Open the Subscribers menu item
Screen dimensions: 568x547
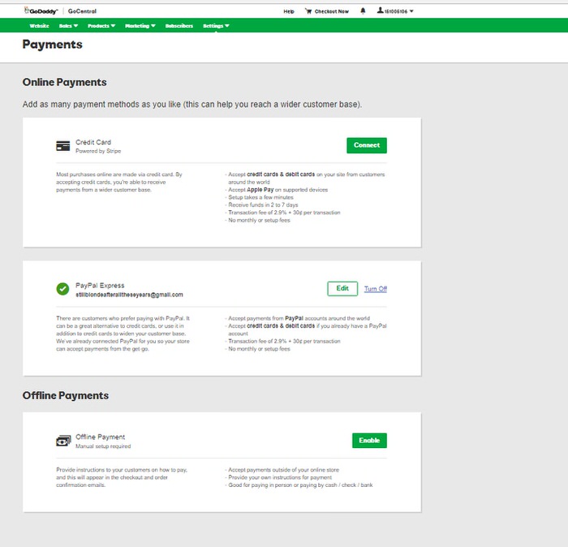[x=179, y=26]
